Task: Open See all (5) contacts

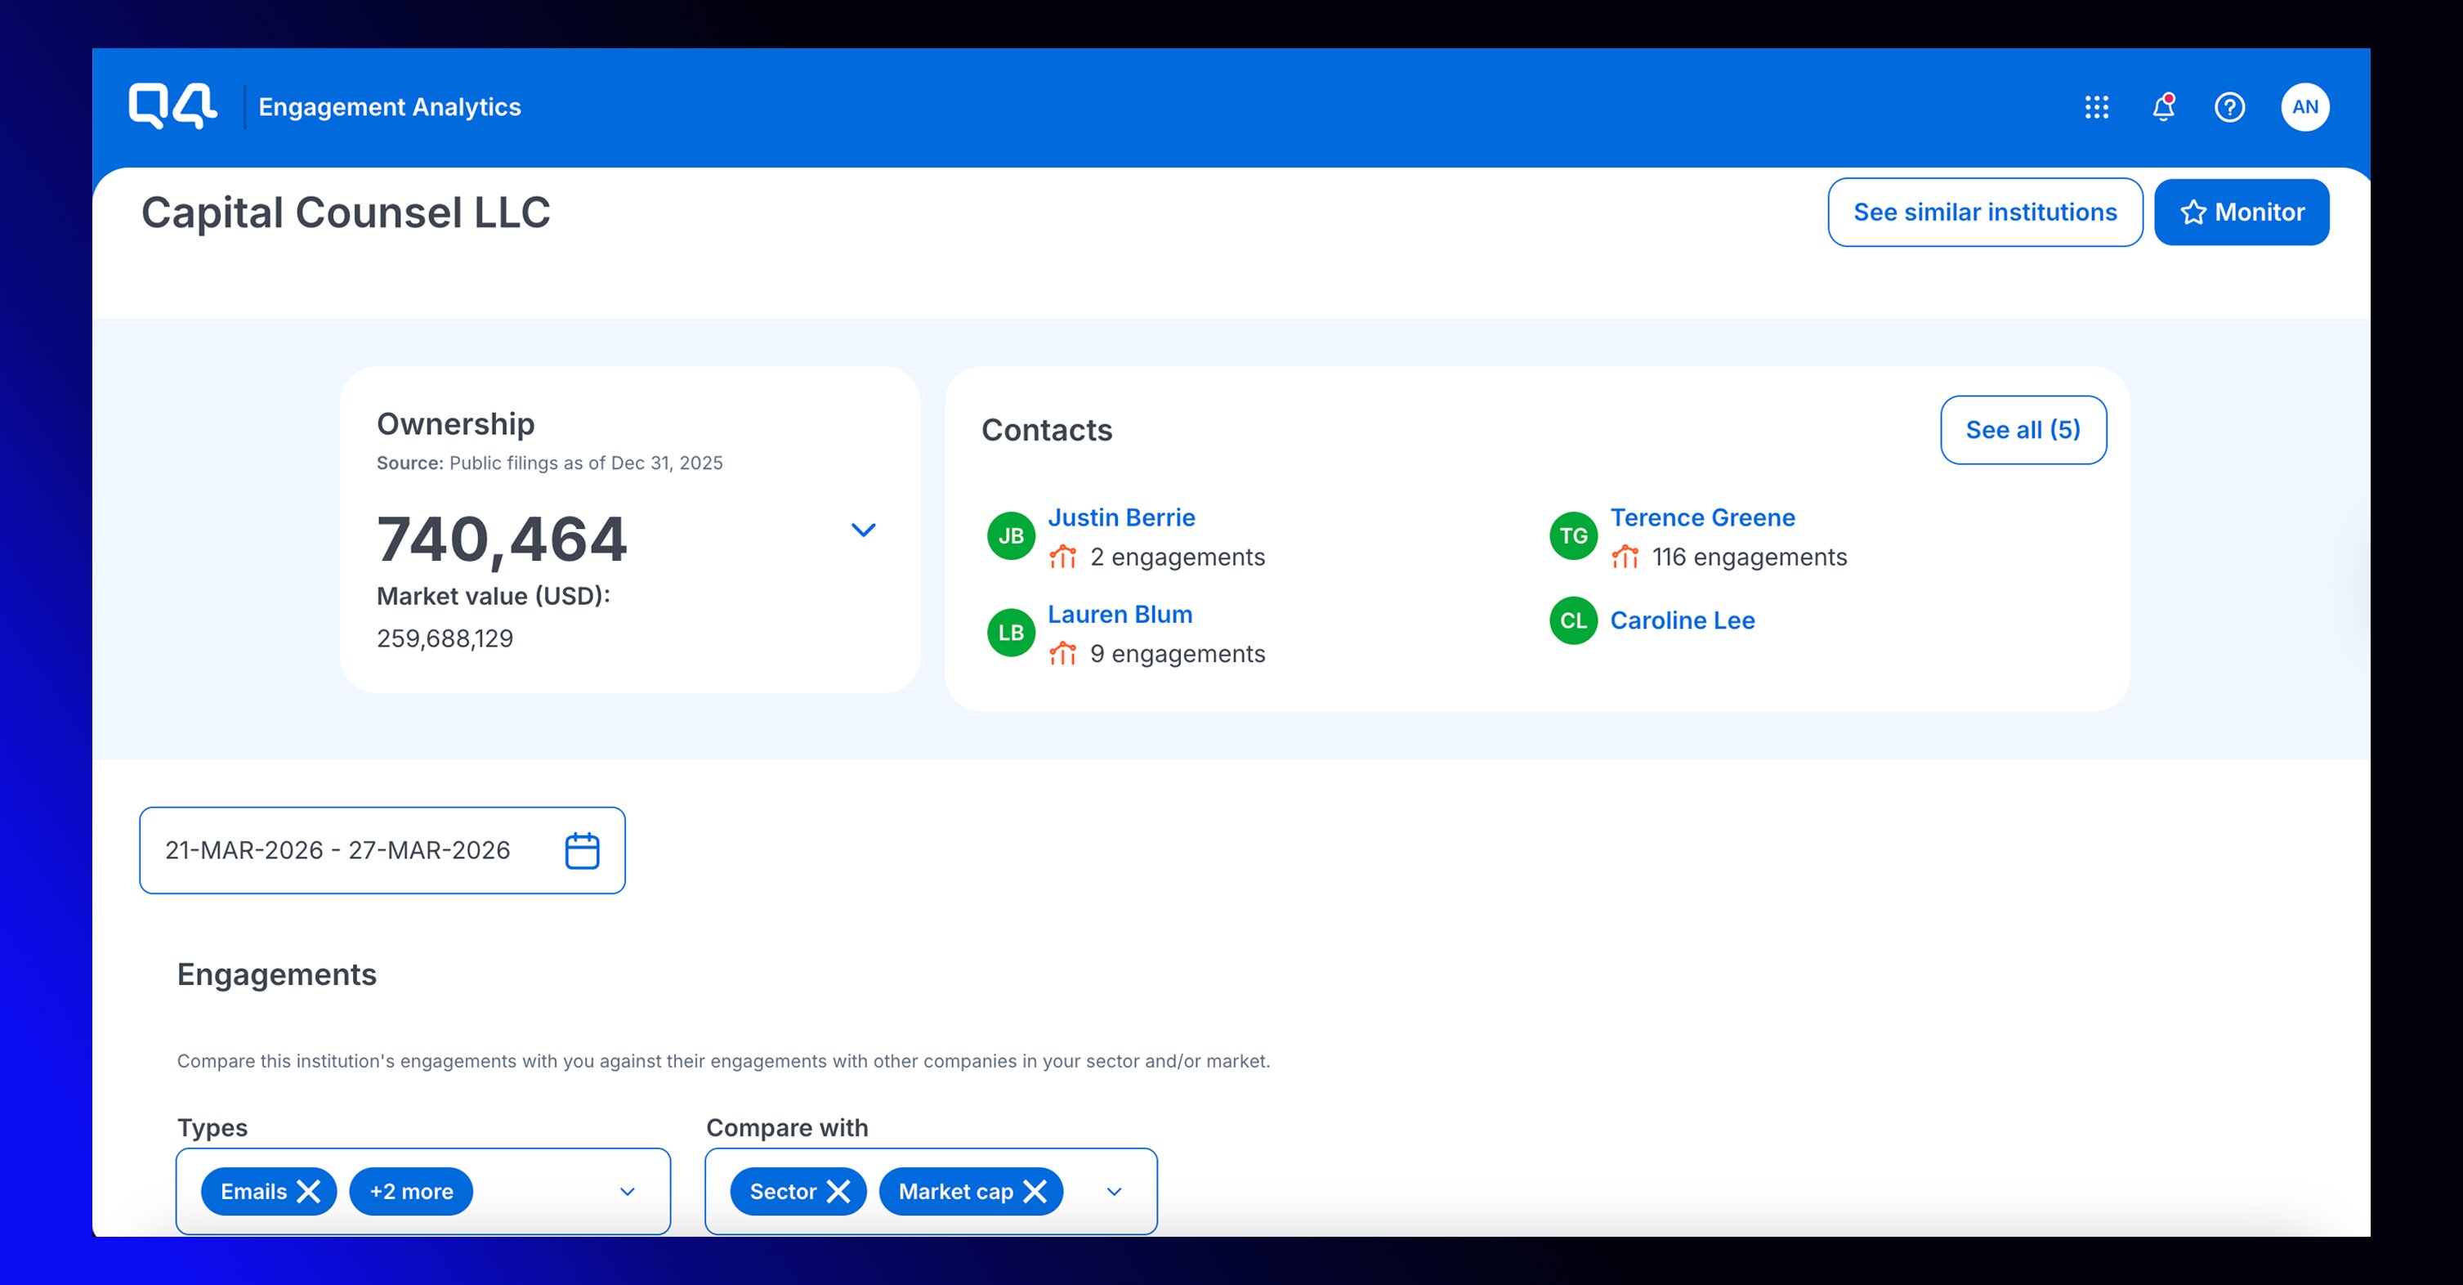Action: pyautogui.click(x=2023, y=429)
